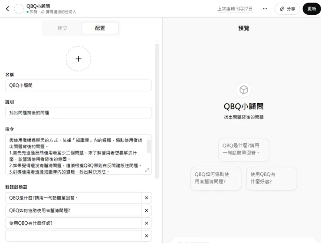321x243 pixels.
Task: Click the 預覽 heading
Action: pyautogui.click(x=244, y=28)
